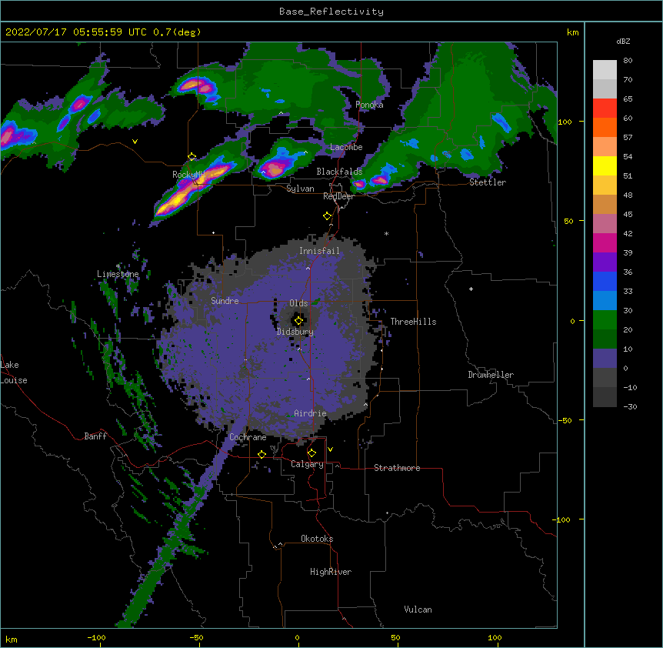Click the Okotoks city label
The height and width of the screenshot is (648, 663).
pyautogui.click(x=317, y=539)
